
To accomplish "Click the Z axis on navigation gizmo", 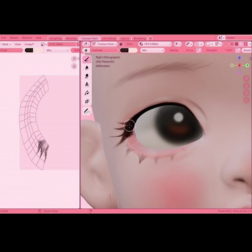I will (x=239, y=58).
